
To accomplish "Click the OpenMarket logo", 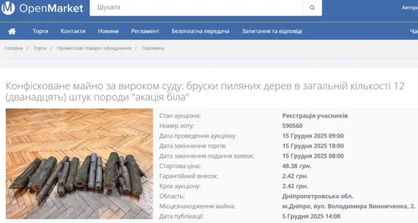I will (x=42, y=8).
